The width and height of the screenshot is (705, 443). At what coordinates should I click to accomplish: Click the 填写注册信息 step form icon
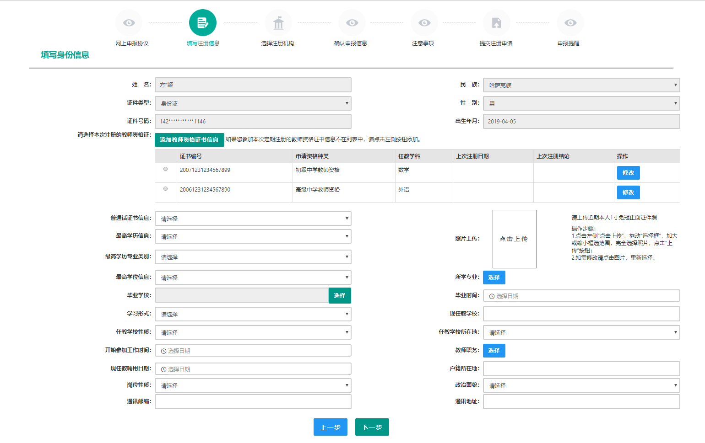(x=202, y=23)
